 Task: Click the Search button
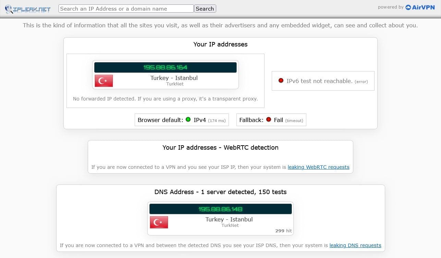(205, 9)
